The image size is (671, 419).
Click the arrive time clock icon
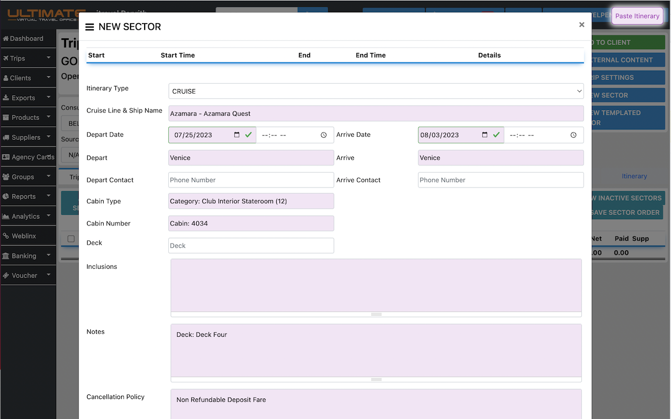[x=573, y=135]
